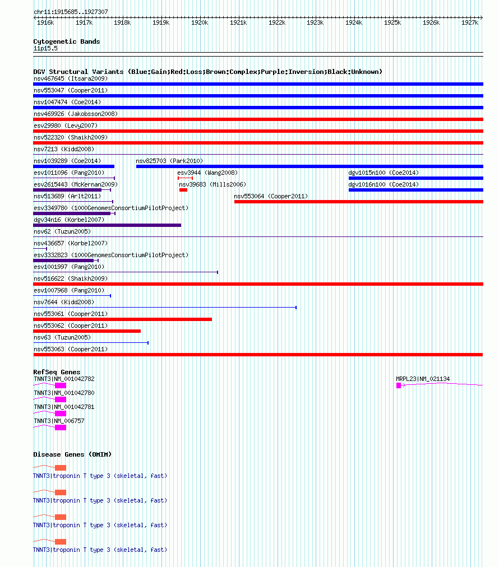
Task: Click the 1925k mark on the coordinate ruler
Action: click(392, 22)
